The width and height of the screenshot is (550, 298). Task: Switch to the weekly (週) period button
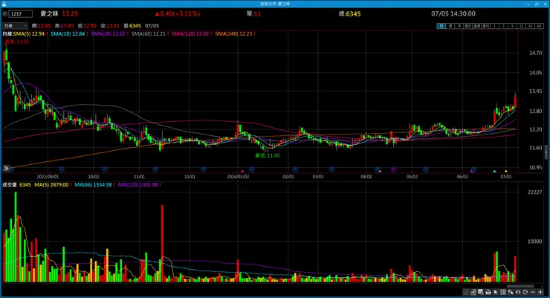450,26
